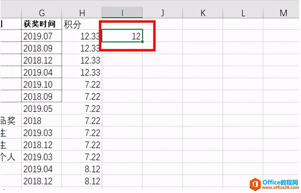Click the 12.33 score next to 2018.12
Image resolution: width=301 pixels, height=193 pixels.
pos(82,60)
